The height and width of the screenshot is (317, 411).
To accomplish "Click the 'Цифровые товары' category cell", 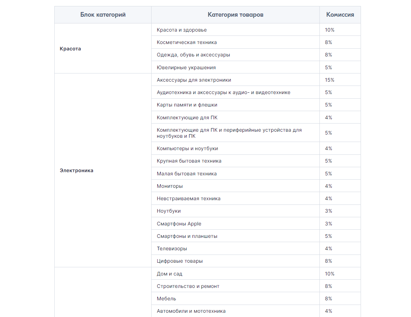I will click(235, 261).
